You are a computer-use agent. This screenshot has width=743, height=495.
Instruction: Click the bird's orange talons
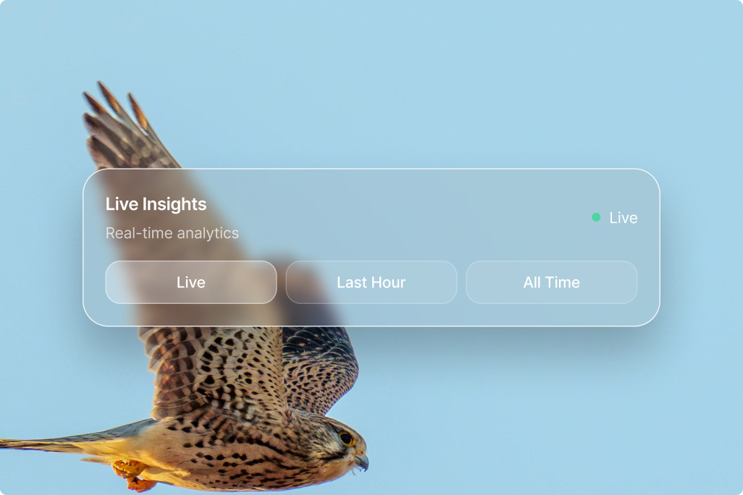[x=133, y=475]
